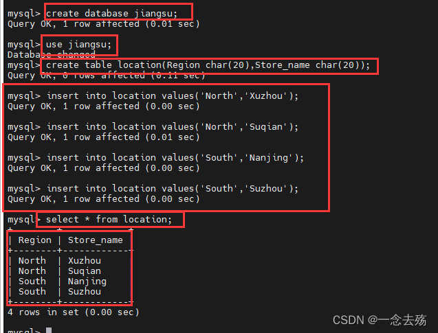The image size is (438, 333).
Task: Click the insert statement containing 'Nanjing'
Action: point(175,158)
